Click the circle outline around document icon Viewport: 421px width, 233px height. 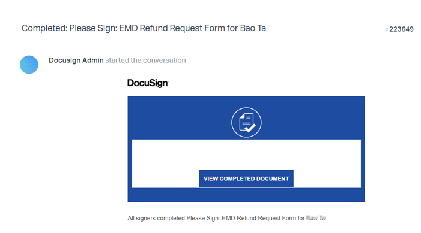(x=246, y=108)
